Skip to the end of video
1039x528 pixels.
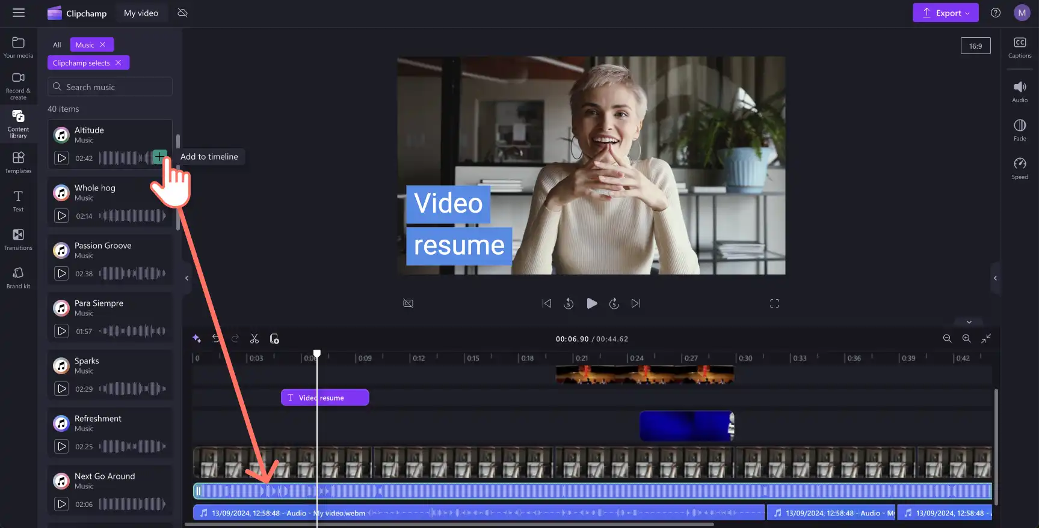[x=636, y=303]
